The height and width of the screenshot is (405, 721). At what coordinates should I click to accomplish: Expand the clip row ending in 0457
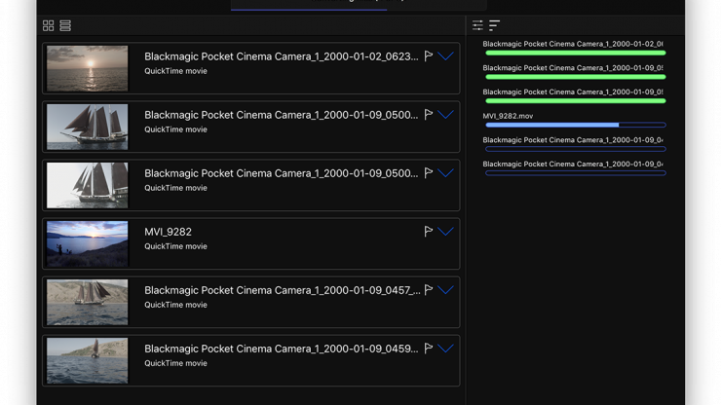[446, 290]
